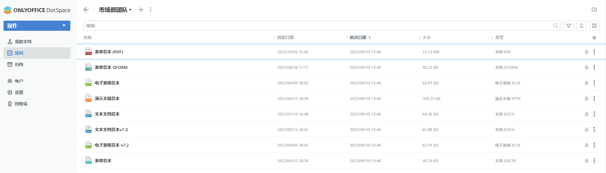Toggle the lock on 表单范本 DOCXF row
This screenshot has width=606, height=173.
click(586, 161)
